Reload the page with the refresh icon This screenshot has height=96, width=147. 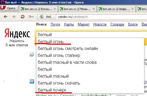pyautogui.click(x=23, y=17)
